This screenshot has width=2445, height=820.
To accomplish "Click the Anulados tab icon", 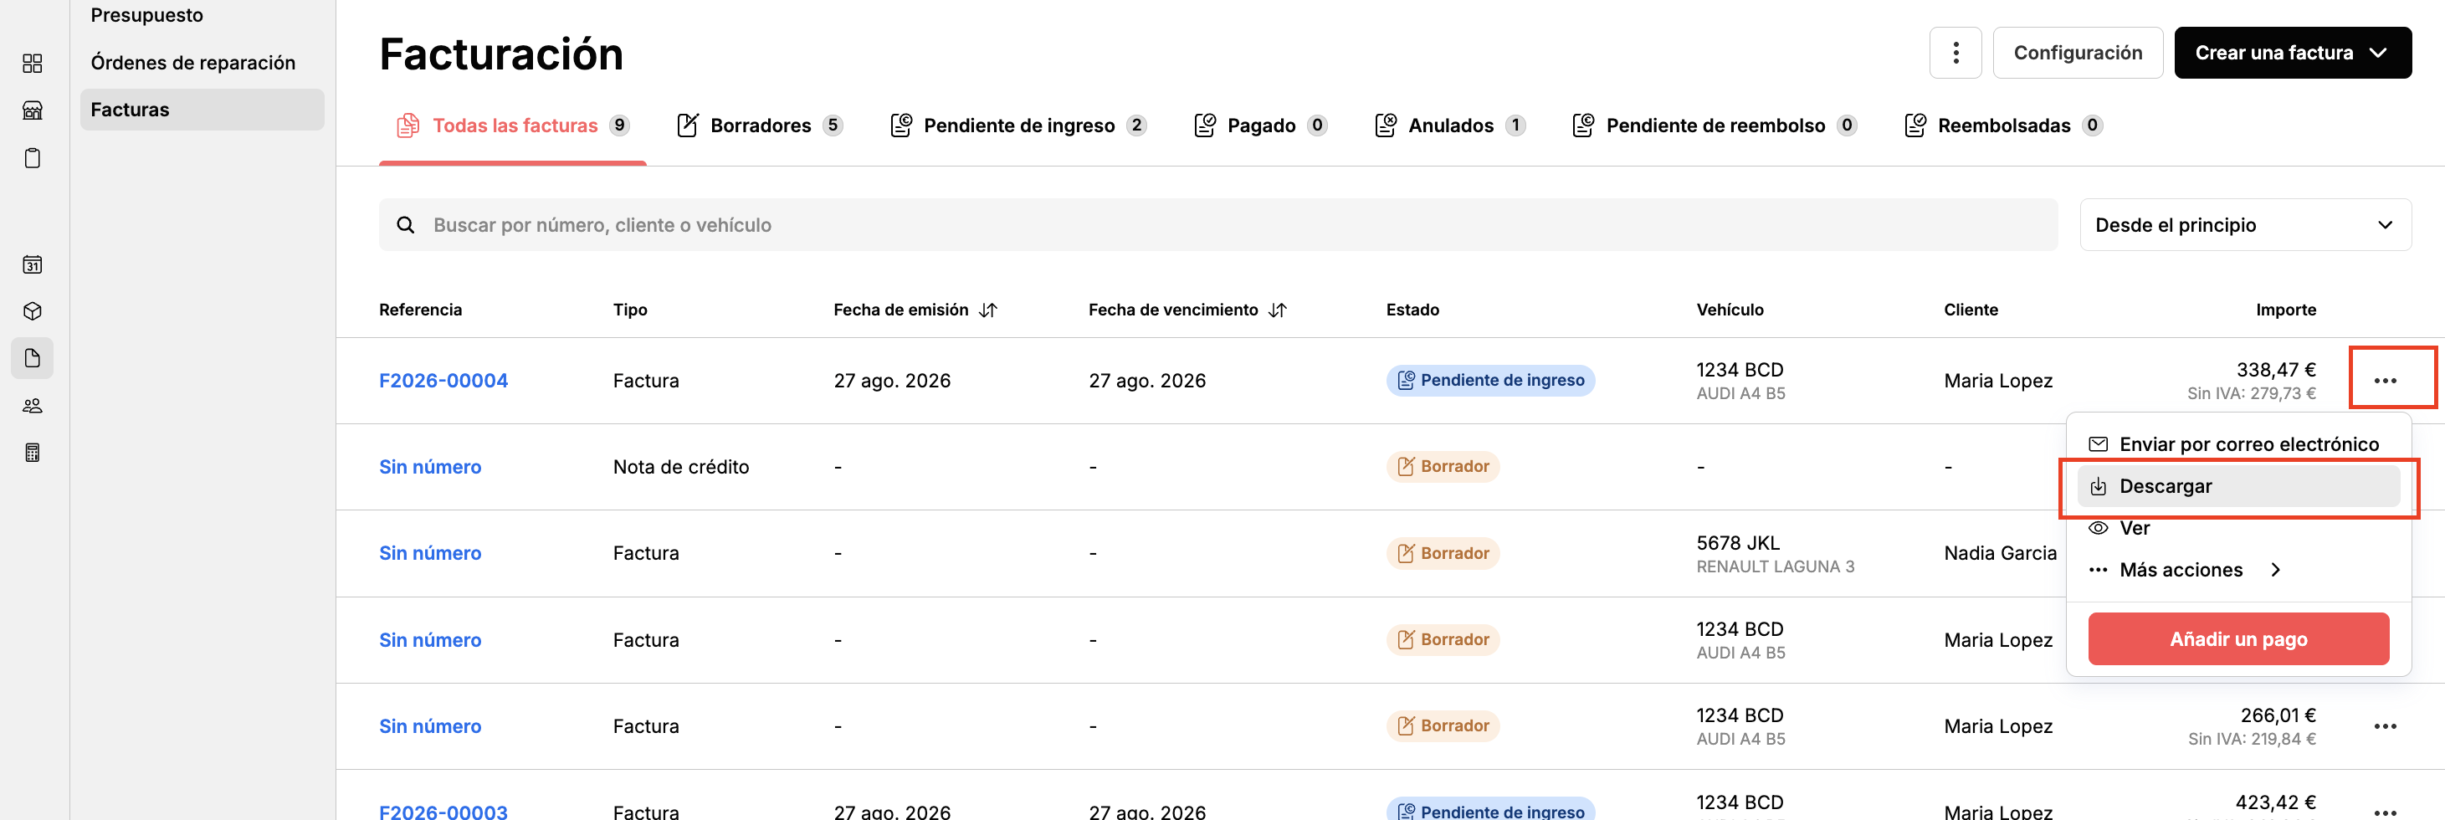I will tap(1386, 126).
